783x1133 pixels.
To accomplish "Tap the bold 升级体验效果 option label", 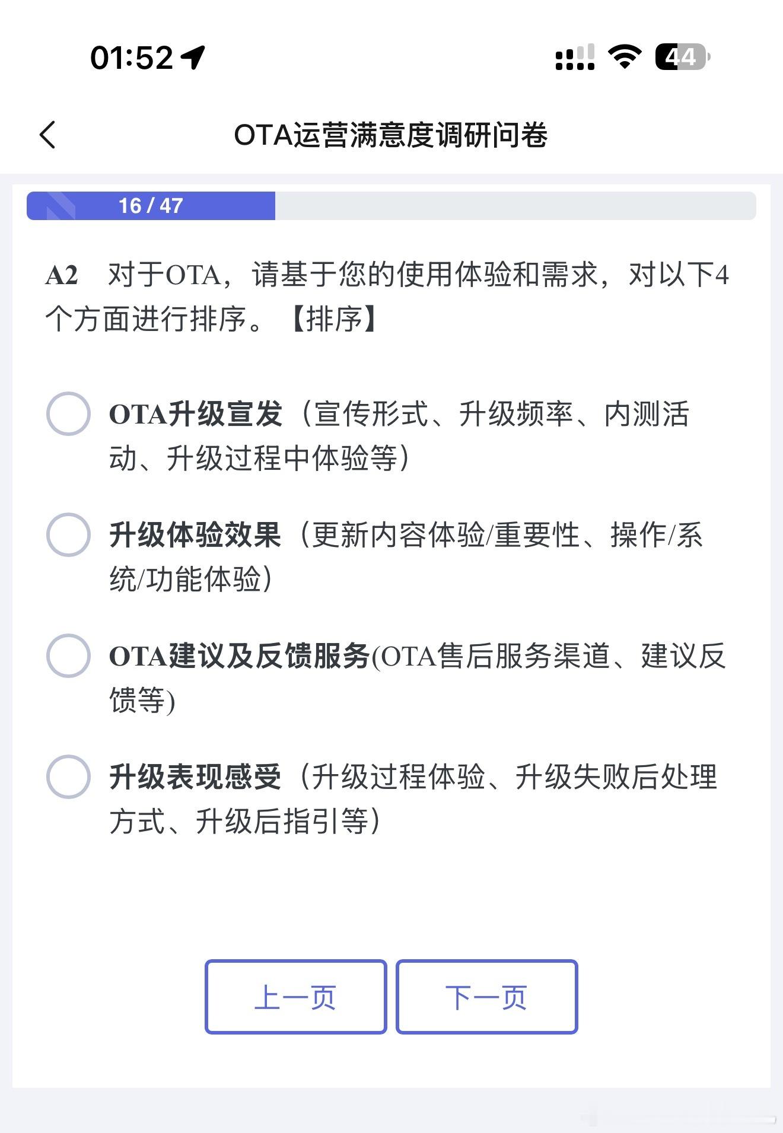I will point(195,535).
